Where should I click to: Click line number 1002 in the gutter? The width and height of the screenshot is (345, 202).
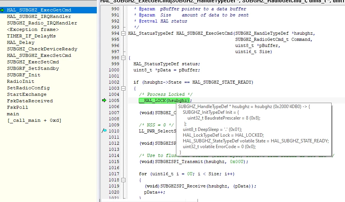point(114,82)
